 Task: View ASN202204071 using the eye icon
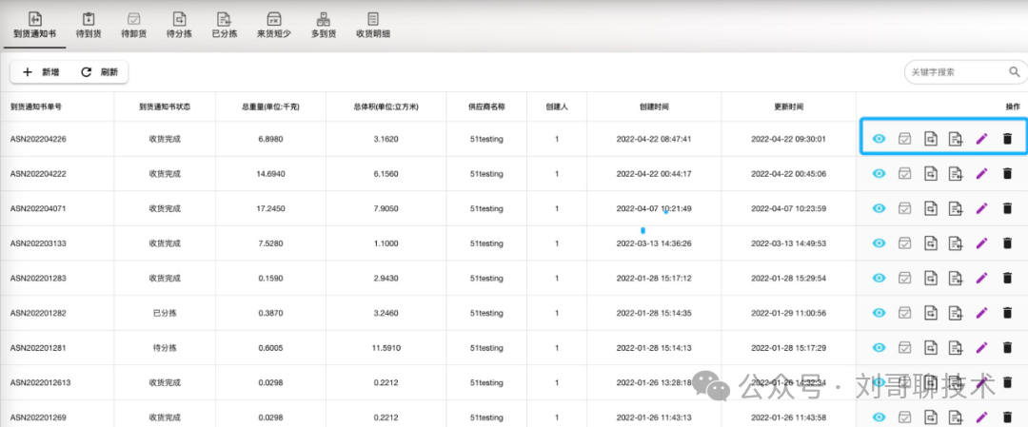[880, 208]
